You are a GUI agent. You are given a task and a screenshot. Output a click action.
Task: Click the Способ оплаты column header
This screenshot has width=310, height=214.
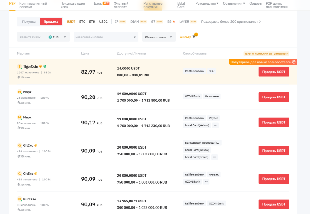(x=195, y=53)
